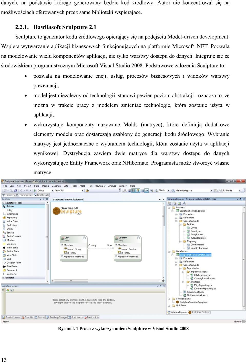Viewport: 246px width, 362px height.
Task: Expand the General toolbox group
Action: 3,278
